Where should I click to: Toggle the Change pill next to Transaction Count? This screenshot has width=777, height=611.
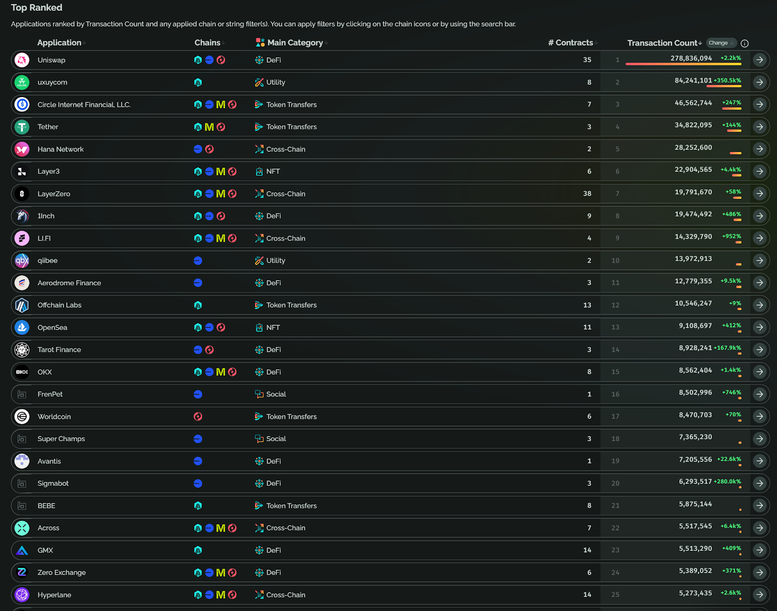click(721, 43)
